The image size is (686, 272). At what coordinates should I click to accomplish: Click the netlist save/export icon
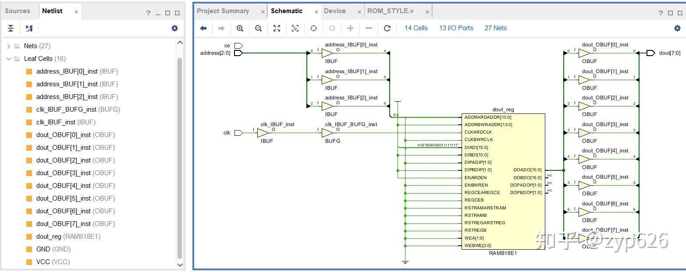click(29, 28)
